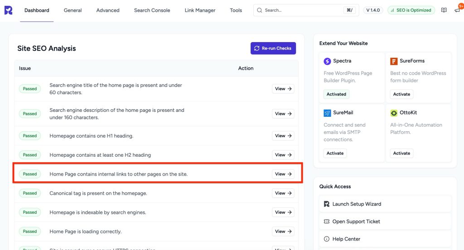
Task: Click the SureForms plugin icon
Action: click(394, 61)
